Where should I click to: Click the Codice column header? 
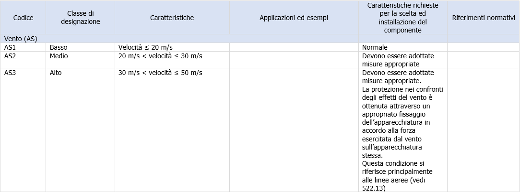(x=23, y=18)
